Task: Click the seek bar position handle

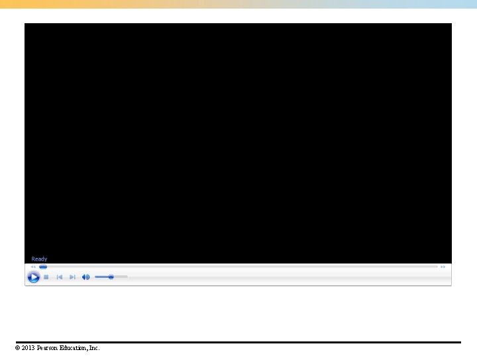Action: click(x=43, y=267)
